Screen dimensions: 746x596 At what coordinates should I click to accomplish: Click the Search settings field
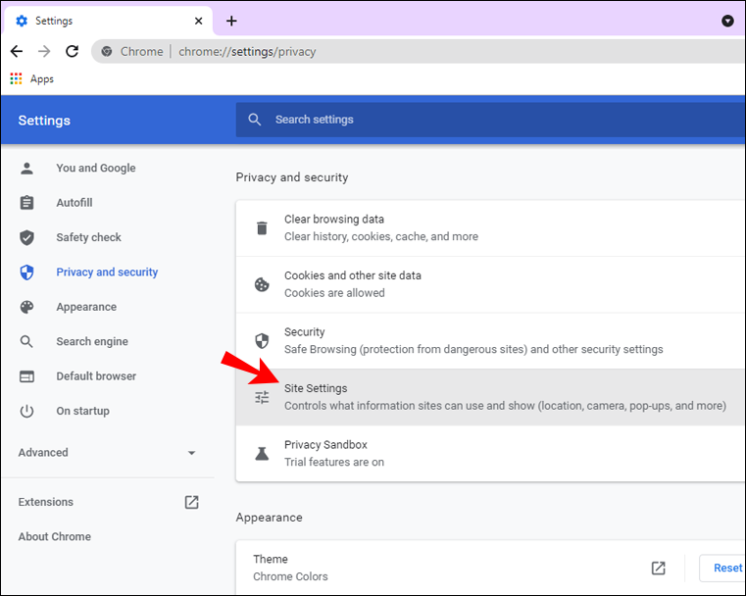coord(490,120)
